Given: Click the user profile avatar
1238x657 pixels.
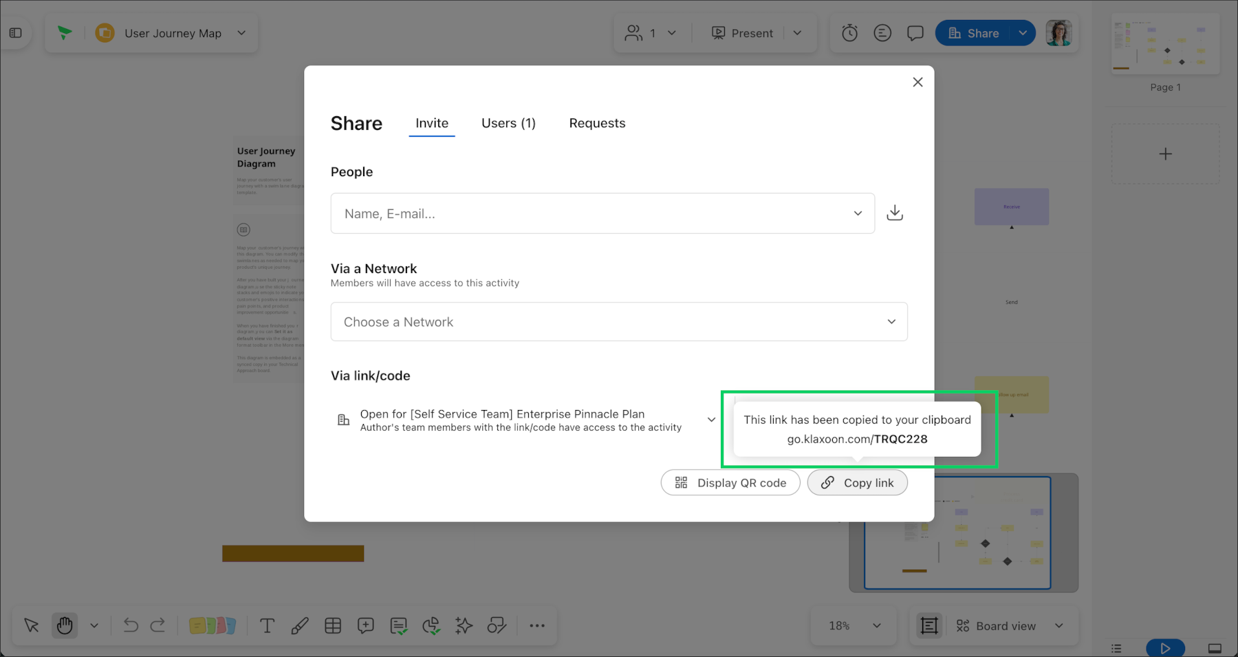Looking at the screenshot, I should (x=1058, y=33).
